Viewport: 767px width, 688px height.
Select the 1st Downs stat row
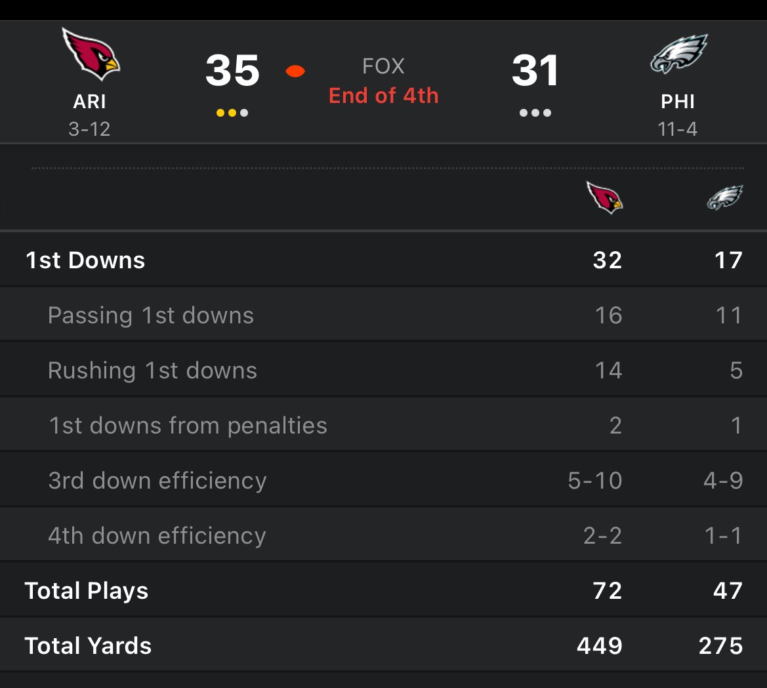tap(383, 260)
